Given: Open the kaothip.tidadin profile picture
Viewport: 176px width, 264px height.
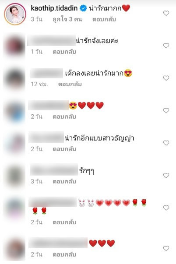Looking at the screenshot, I should [15, 14].
